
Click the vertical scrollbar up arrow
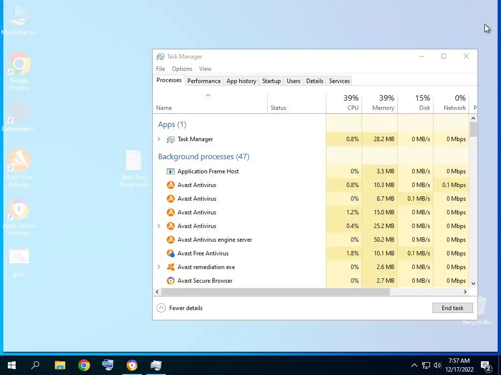coord(474,118)
